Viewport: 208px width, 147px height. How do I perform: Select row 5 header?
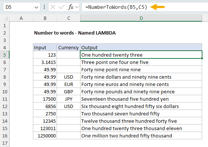[5, 55]
